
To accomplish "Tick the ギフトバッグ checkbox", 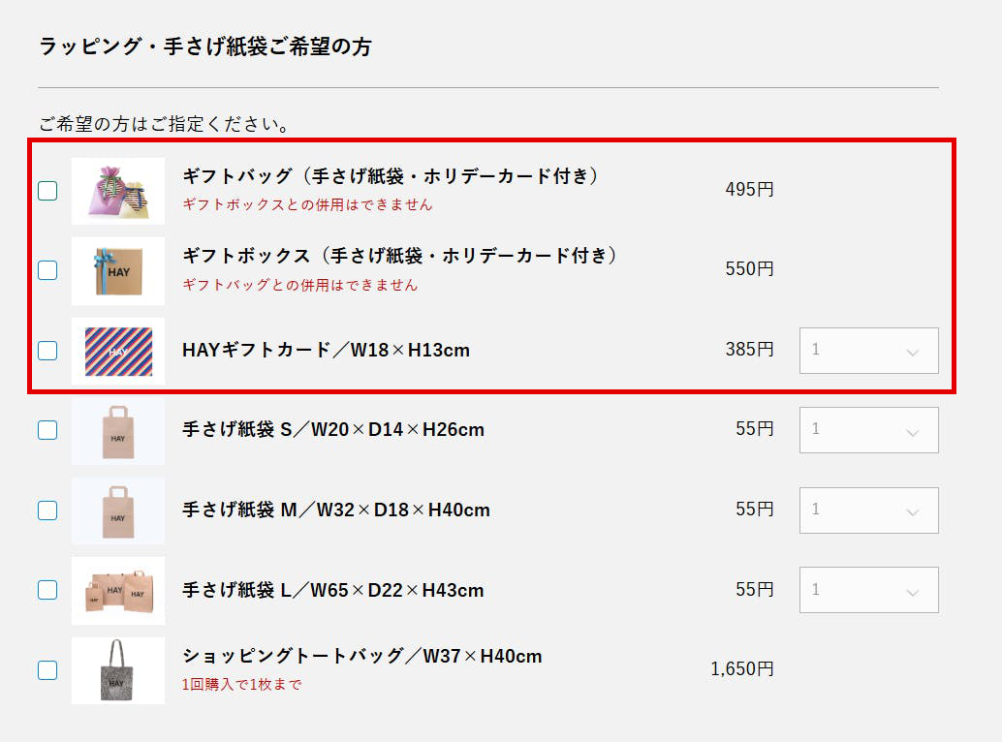I will [47, 191].
